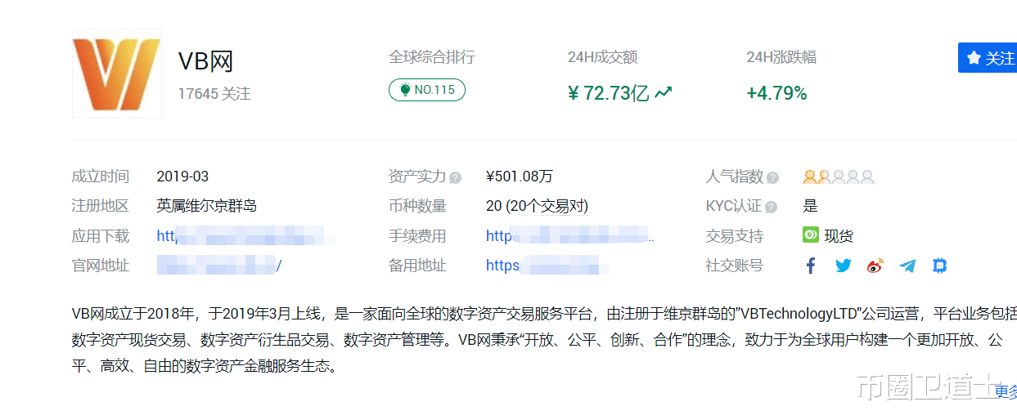
Task: Click help icon next to 人气指数
Action: tap(772, 177)
